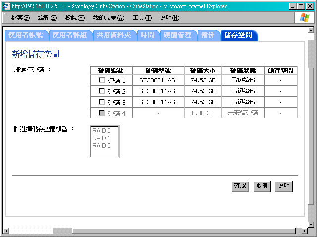
Task: Switch to the 硬體管理 tab
Action: pos(178,35)
